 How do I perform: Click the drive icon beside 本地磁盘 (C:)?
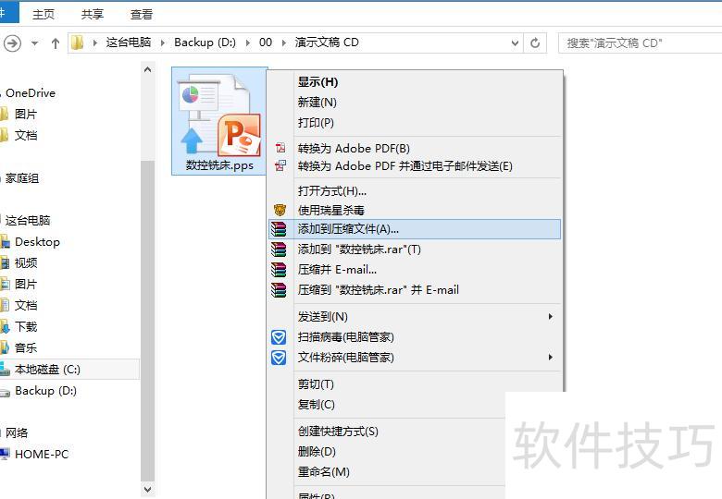click(5, 369)
